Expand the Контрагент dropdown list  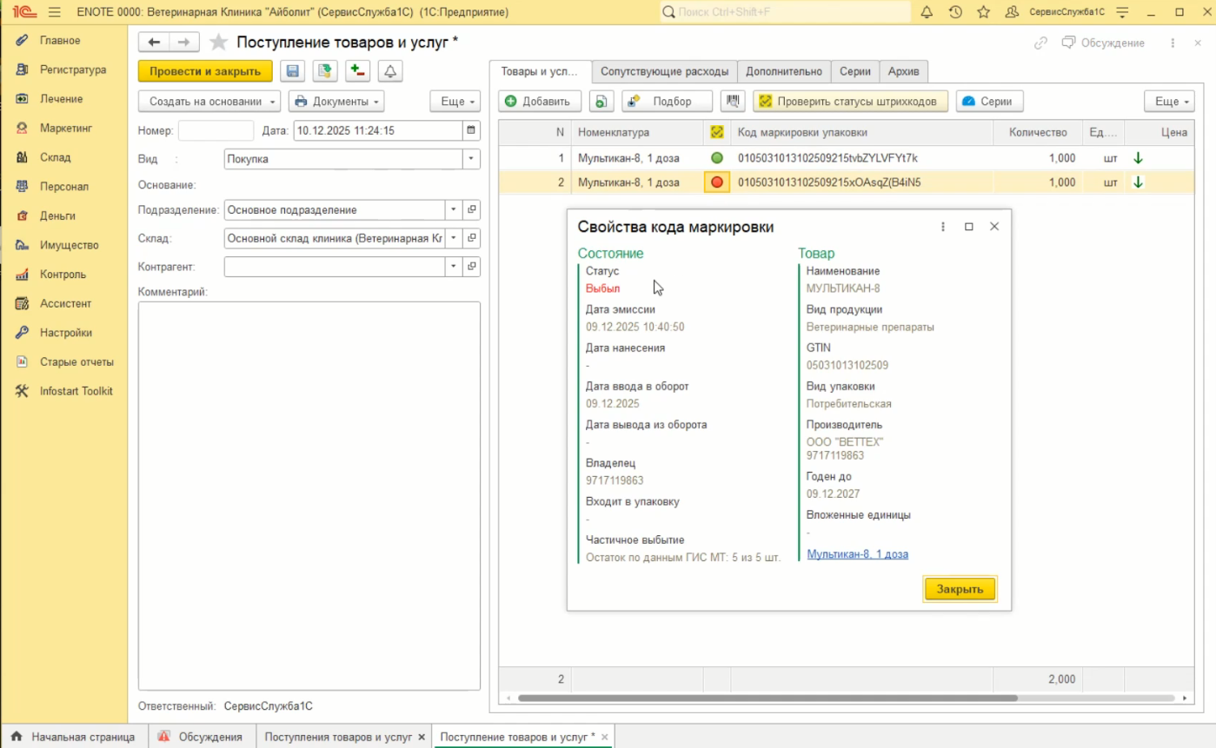click(453, 266)
